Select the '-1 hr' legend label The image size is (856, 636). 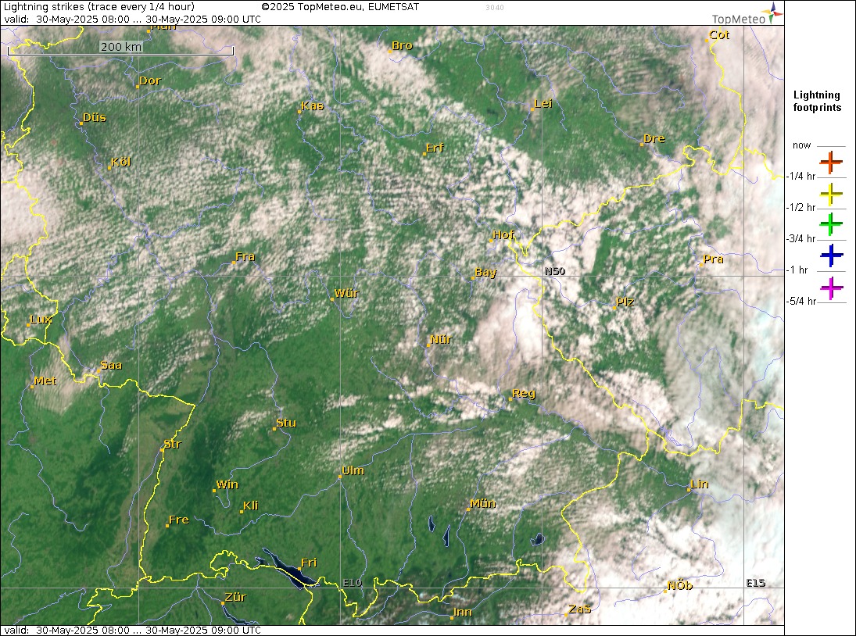coord(797,270)
